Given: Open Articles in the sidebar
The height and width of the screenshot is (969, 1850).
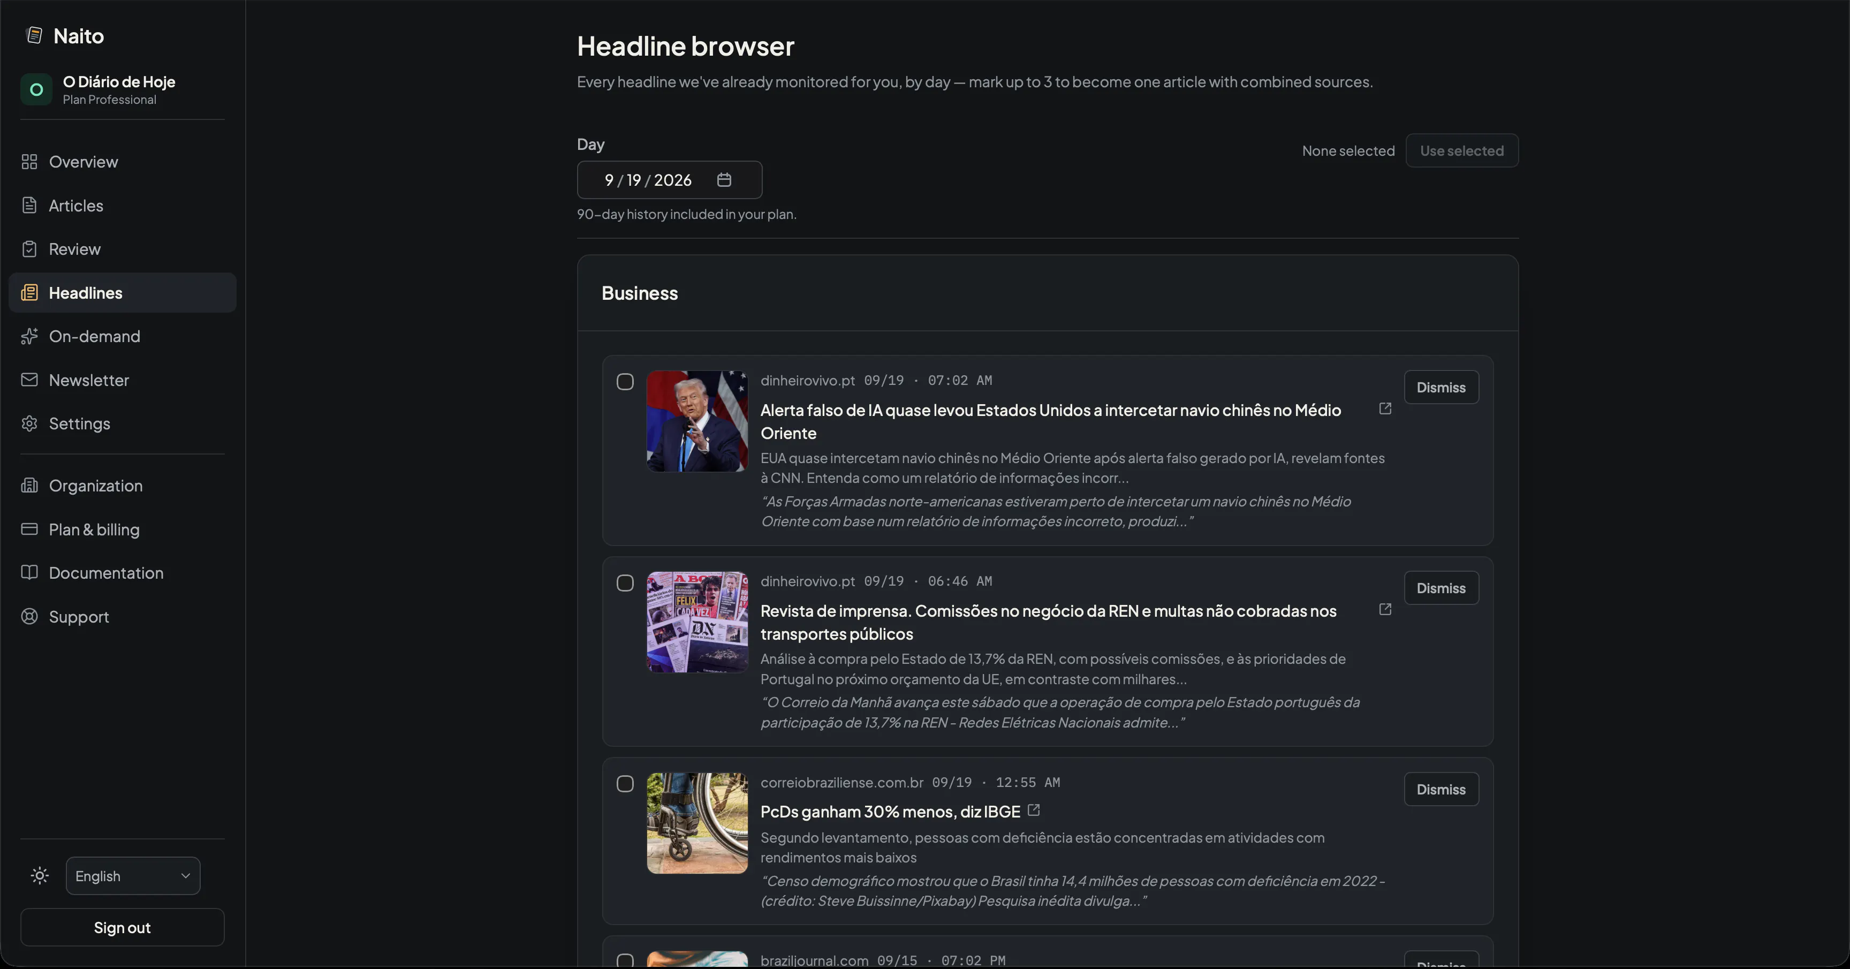Looking at the screenshot, I should coord(123,206).
